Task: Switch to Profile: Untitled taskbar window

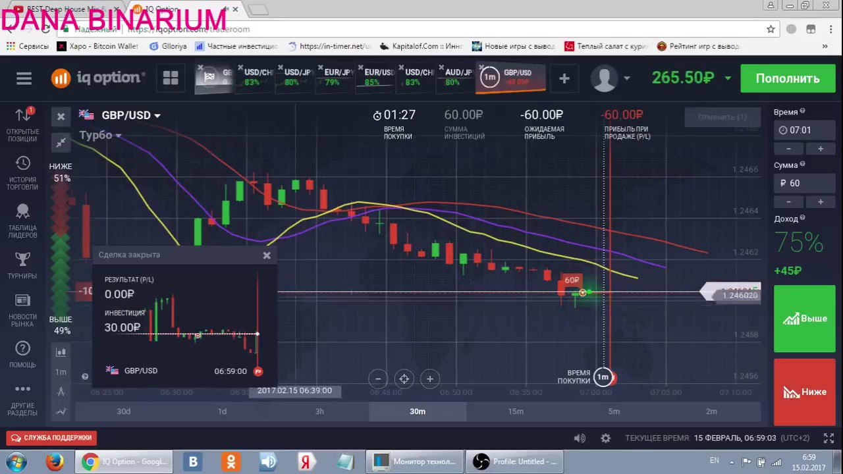Action: 514,461
